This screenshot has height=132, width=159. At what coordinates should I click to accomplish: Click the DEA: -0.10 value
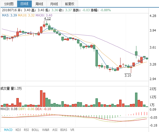[43, 109]
